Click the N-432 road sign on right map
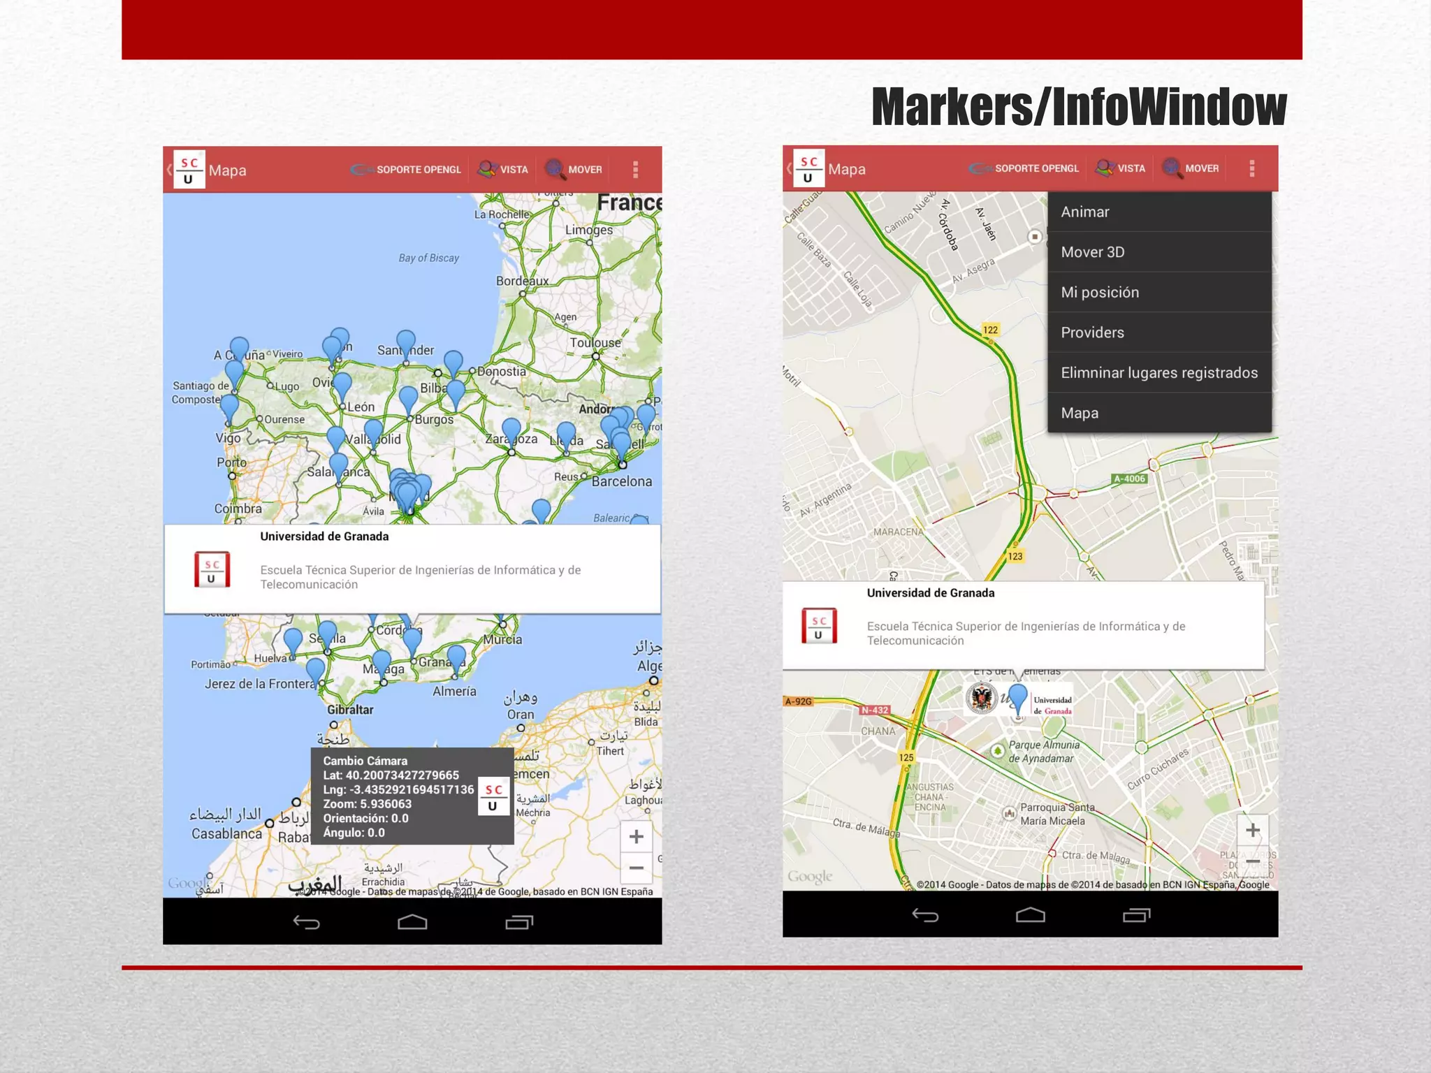Image resolution: width=1431 pixels, height=1073 pixels. (875, 710)
